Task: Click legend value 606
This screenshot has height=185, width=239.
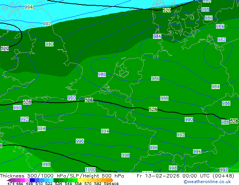Action: tap(115, 183)
